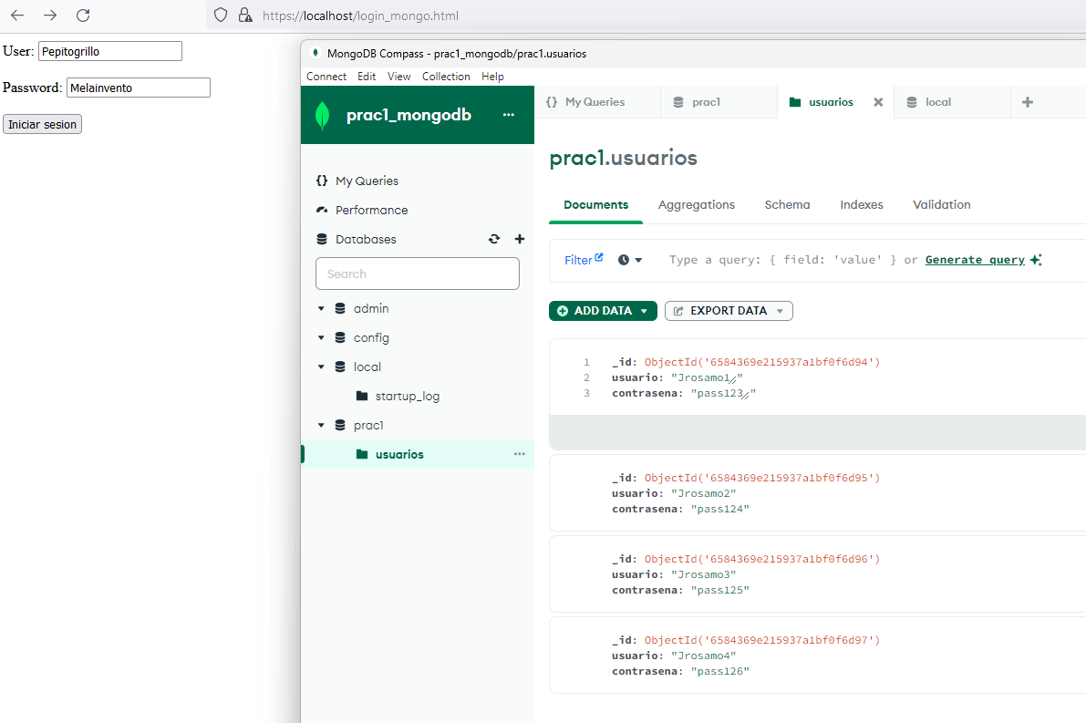Click the MongoDB leaf logo icon
Screen dimensions: 1086x723
click(x=322, y=115)
